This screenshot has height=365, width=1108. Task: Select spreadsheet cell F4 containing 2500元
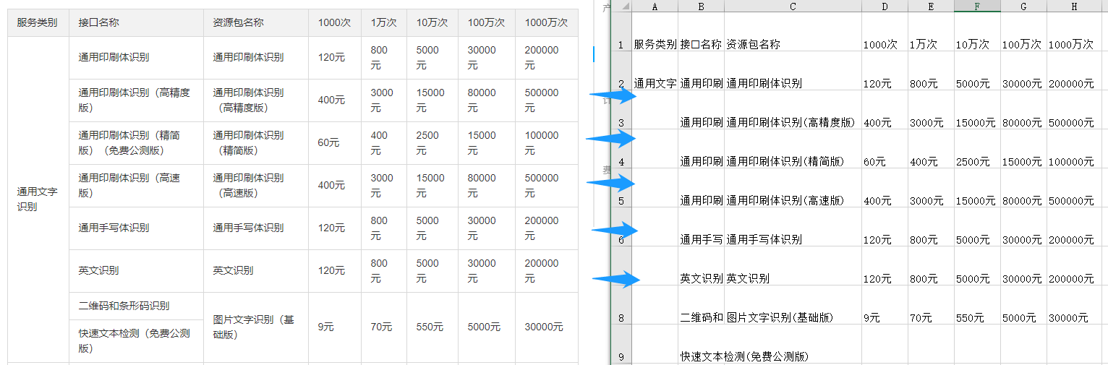(977, 150)
